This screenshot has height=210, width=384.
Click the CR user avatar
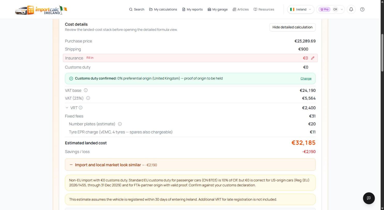coord(335,9)
